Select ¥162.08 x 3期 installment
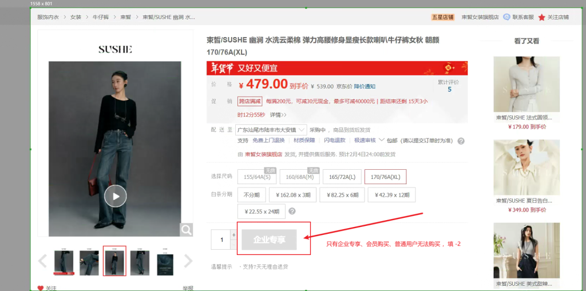The image size is (586, 291). click(x=293, y=194)
